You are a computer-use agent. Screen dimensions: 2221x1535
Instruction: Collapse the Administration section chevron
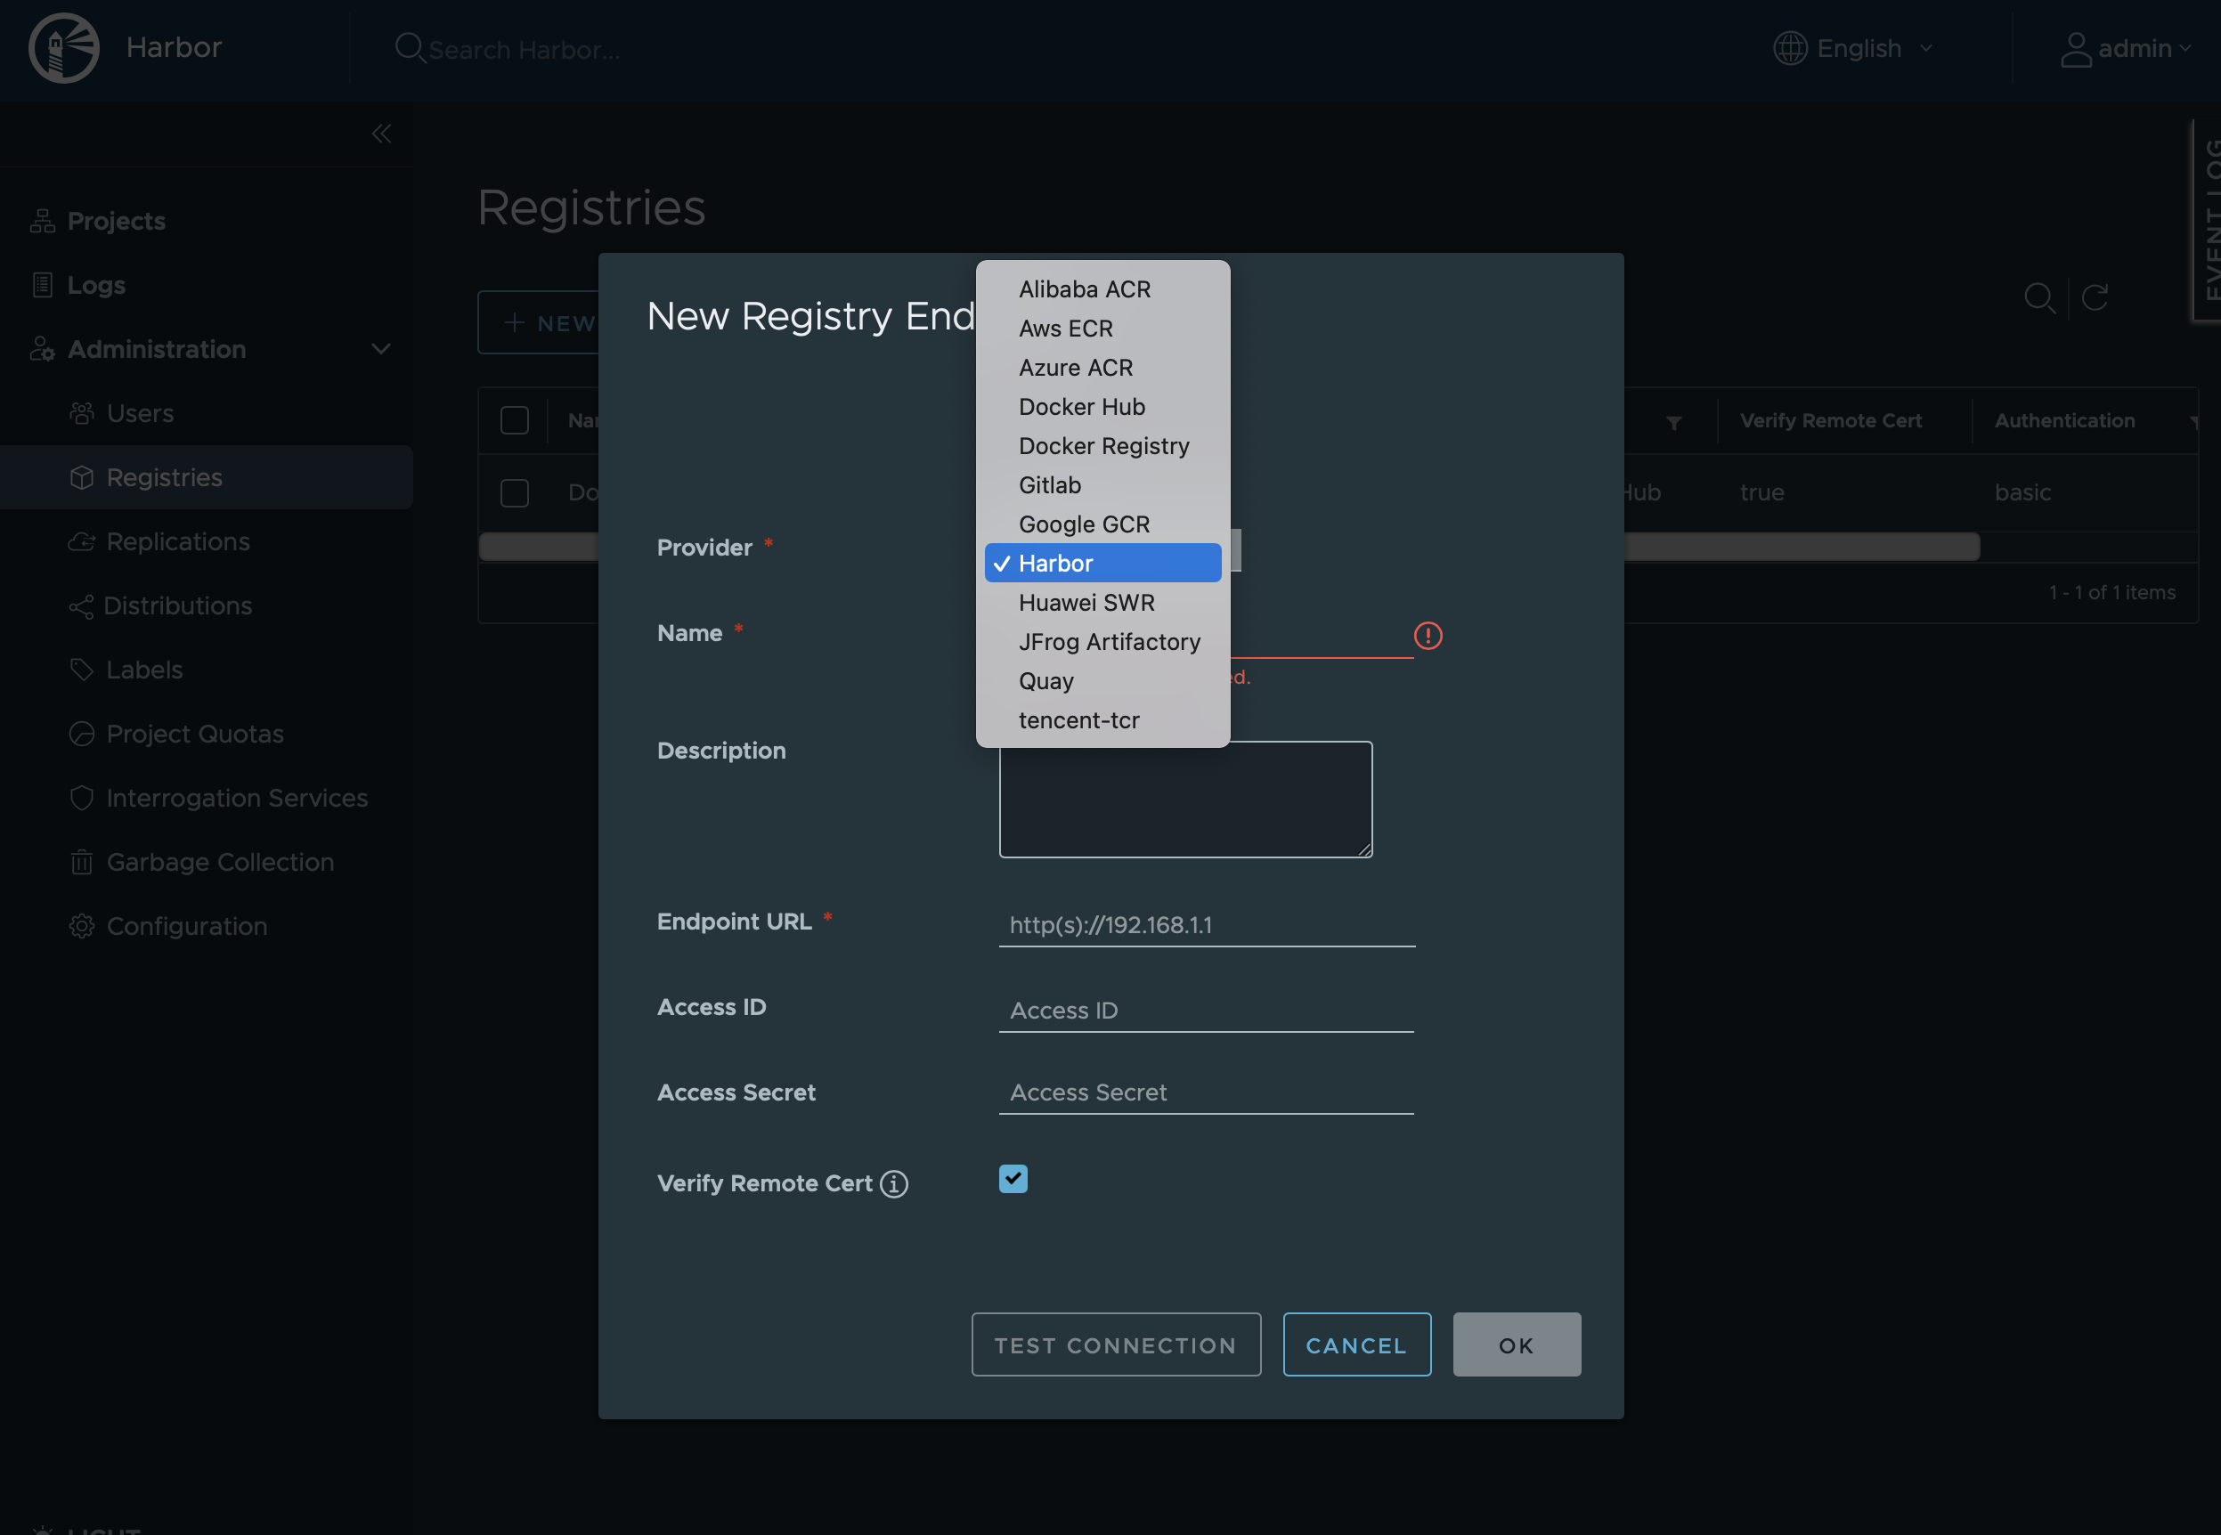pyautogui.click(x=382, y=349)
